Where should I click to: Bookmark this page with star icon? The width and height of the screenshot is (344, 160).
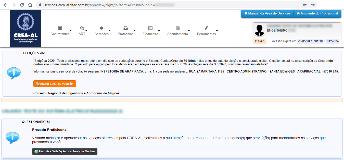click(313, 5)
